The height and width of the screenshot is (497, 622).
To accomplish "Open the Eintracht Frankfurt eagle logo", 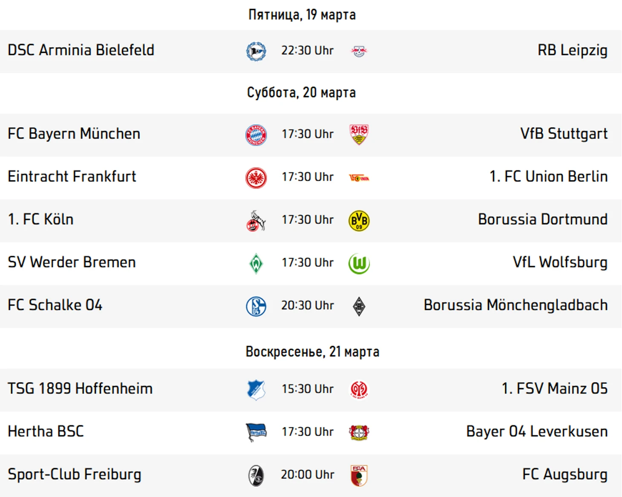I will click(x=256, y=178).
